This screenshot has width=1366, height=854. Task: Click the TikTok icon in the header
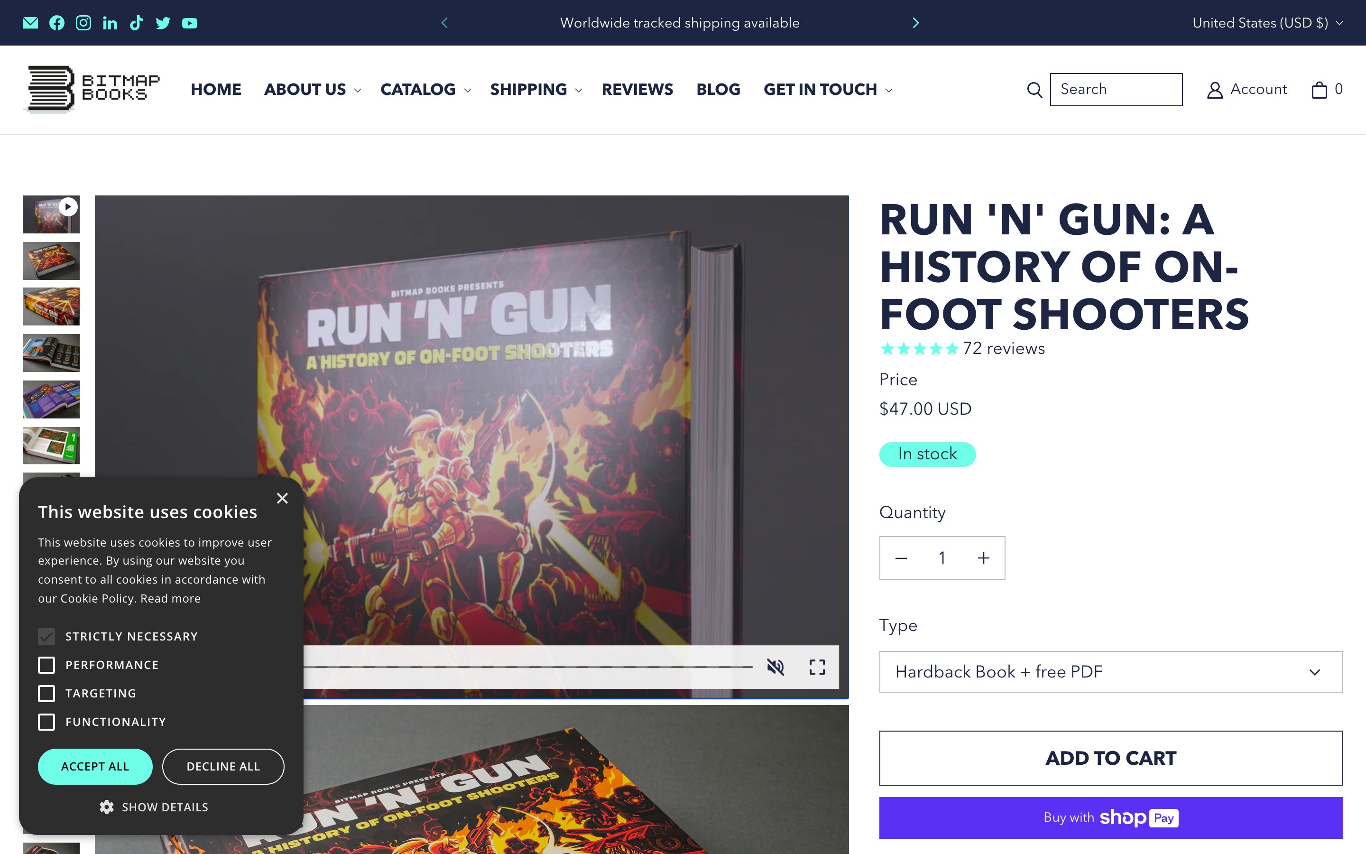point(136,23)
